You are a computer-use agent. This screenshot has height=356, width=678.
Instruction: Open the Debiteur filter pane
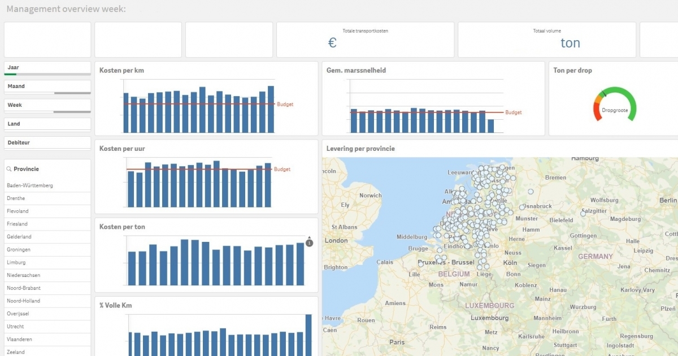point(47,142)
